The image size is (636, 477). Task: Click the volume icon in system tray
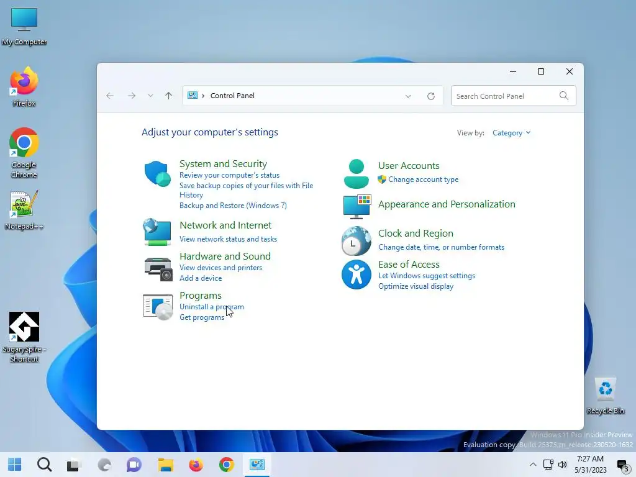(563, 465)
